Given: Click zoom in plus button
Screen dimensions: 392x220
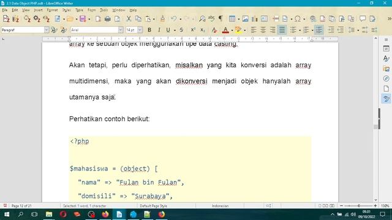Looking at the screenshot, I should 375,206.
